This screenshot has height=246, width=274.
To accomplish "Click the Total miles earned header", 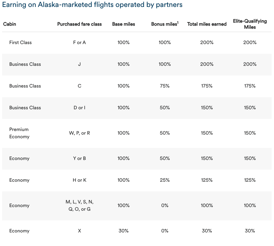I will point(207,24).
